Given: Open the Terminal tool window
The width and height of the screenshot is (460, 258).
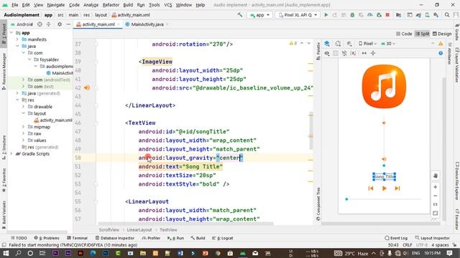Looking at the screenshot, I should click(x=77, y=238).
